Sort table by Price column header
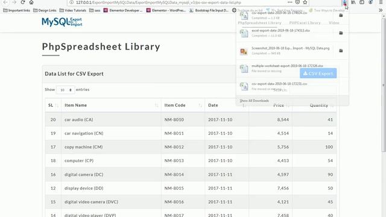The image size is (386, 217). 270,105
